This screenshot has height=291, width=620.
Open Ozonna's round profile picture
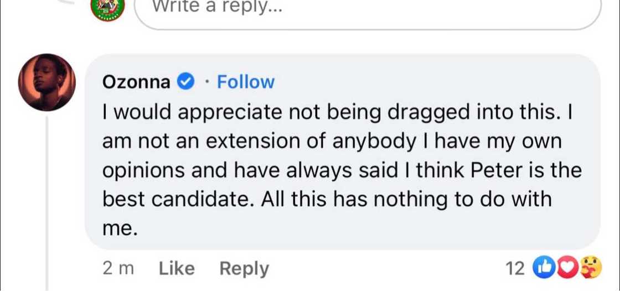point(46,82)
